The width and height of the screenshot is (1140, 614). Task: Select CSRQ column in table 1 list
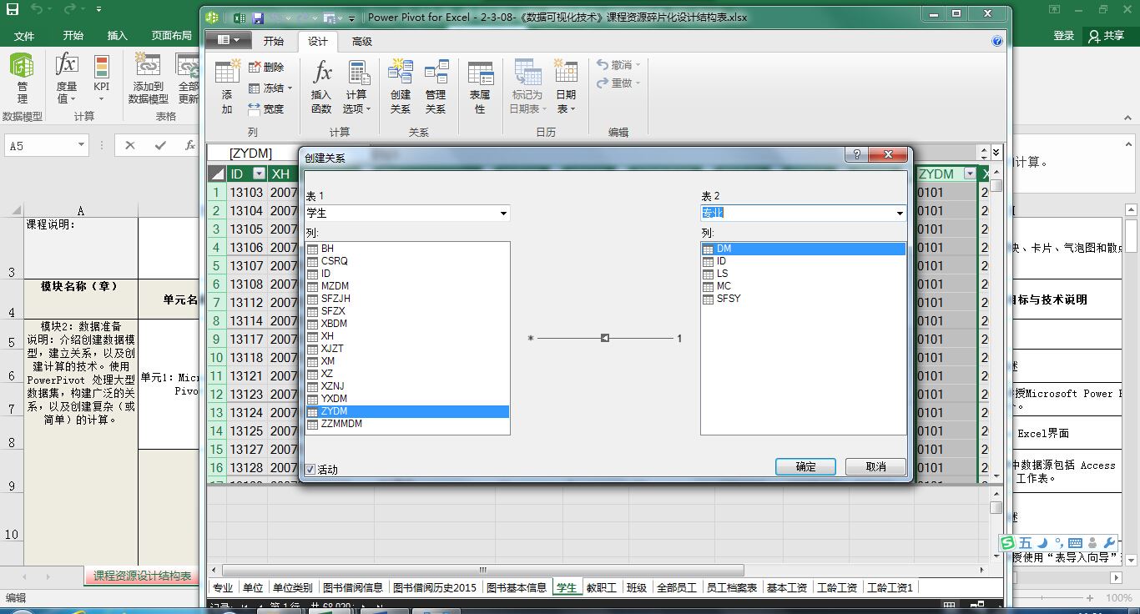point(407,261)
